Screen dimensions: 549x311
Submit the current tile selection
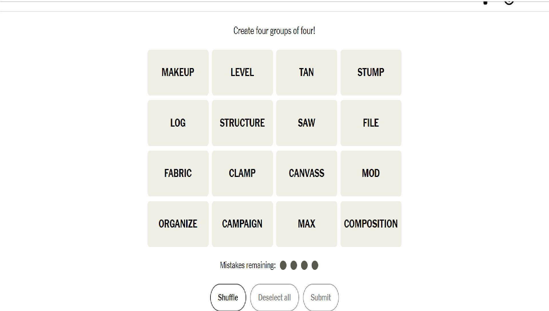[321, 298]
